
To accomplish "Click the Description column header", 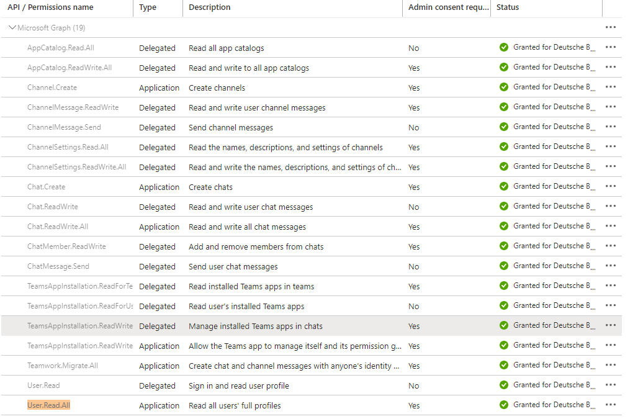I will (x=210, y=7).
